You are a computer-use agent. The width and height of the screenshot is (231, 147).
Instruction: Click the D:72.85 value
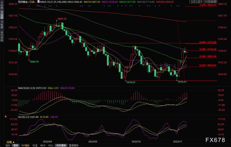coord(44,117)
